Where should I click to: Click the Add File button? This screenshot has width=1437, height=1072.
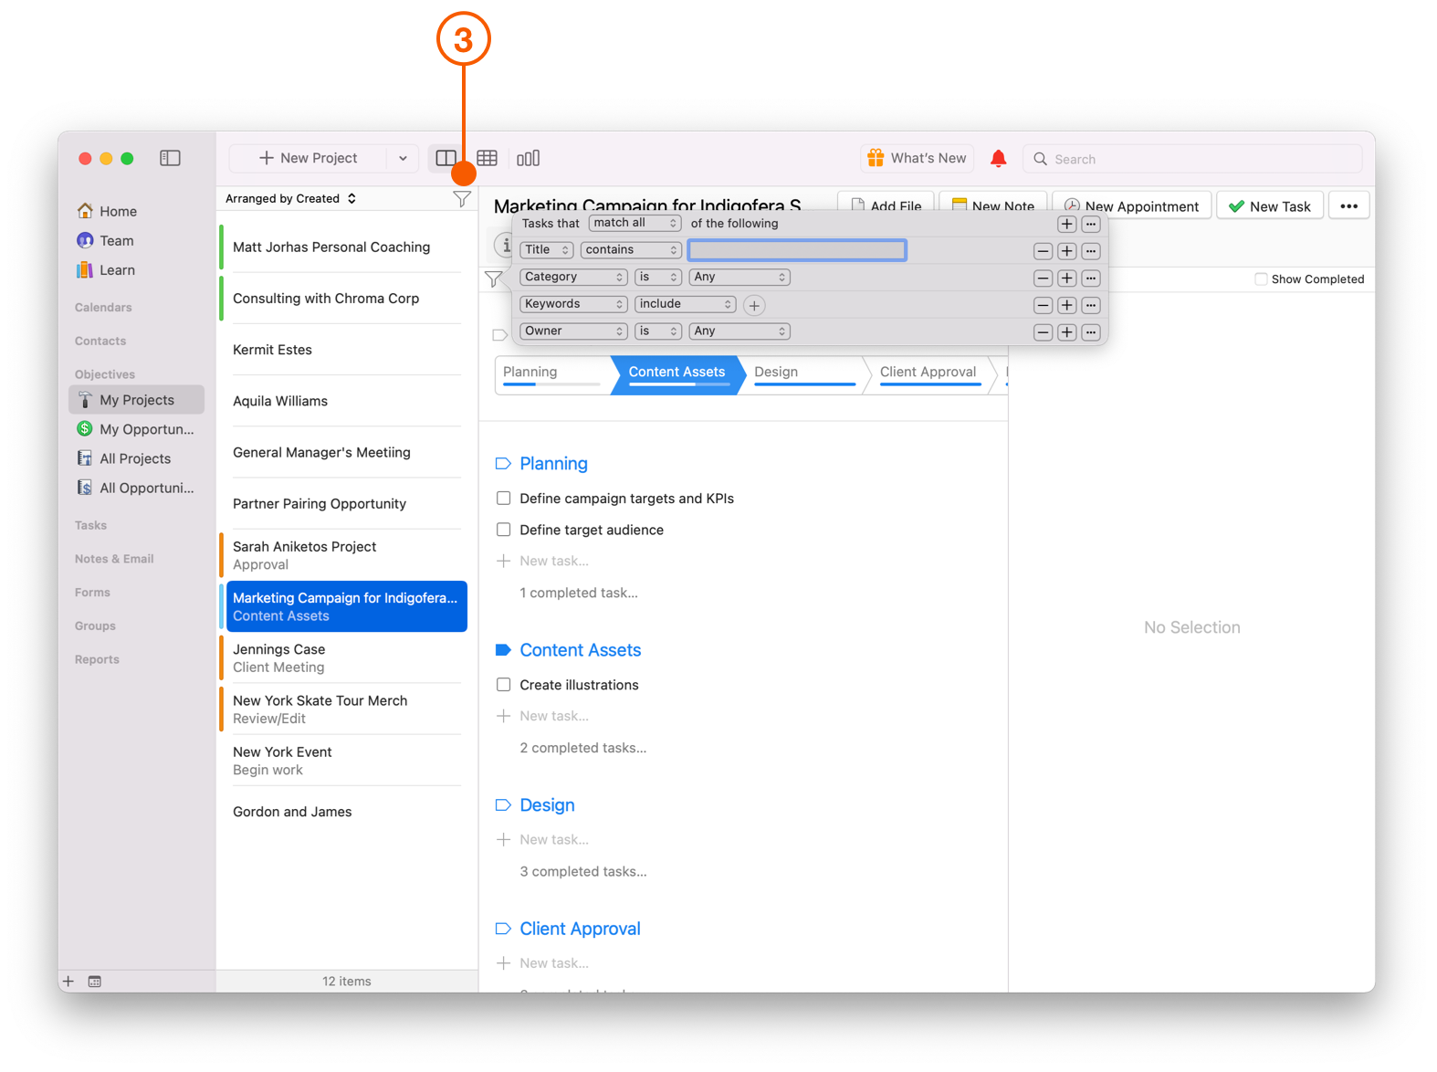[x=886, y=205]
